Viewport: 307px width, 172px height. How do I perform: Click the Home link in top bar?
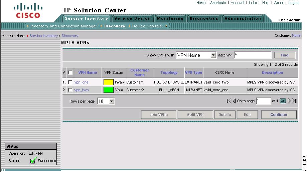(201, 3)
